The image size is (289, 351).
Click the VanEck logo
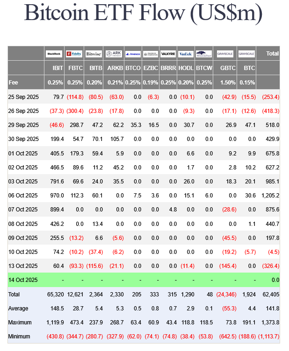(x=186, y=54)
